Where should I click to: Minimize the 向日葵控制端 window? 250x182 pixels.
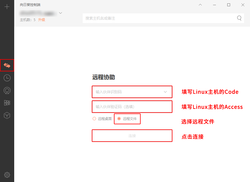pyautogui.click(x=214, y=5)
